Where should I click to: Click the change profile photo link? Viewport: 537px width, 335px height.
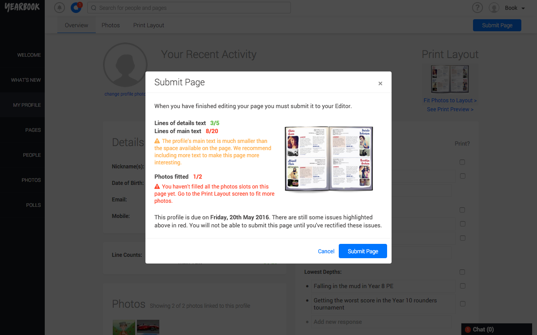pos(125,94)
